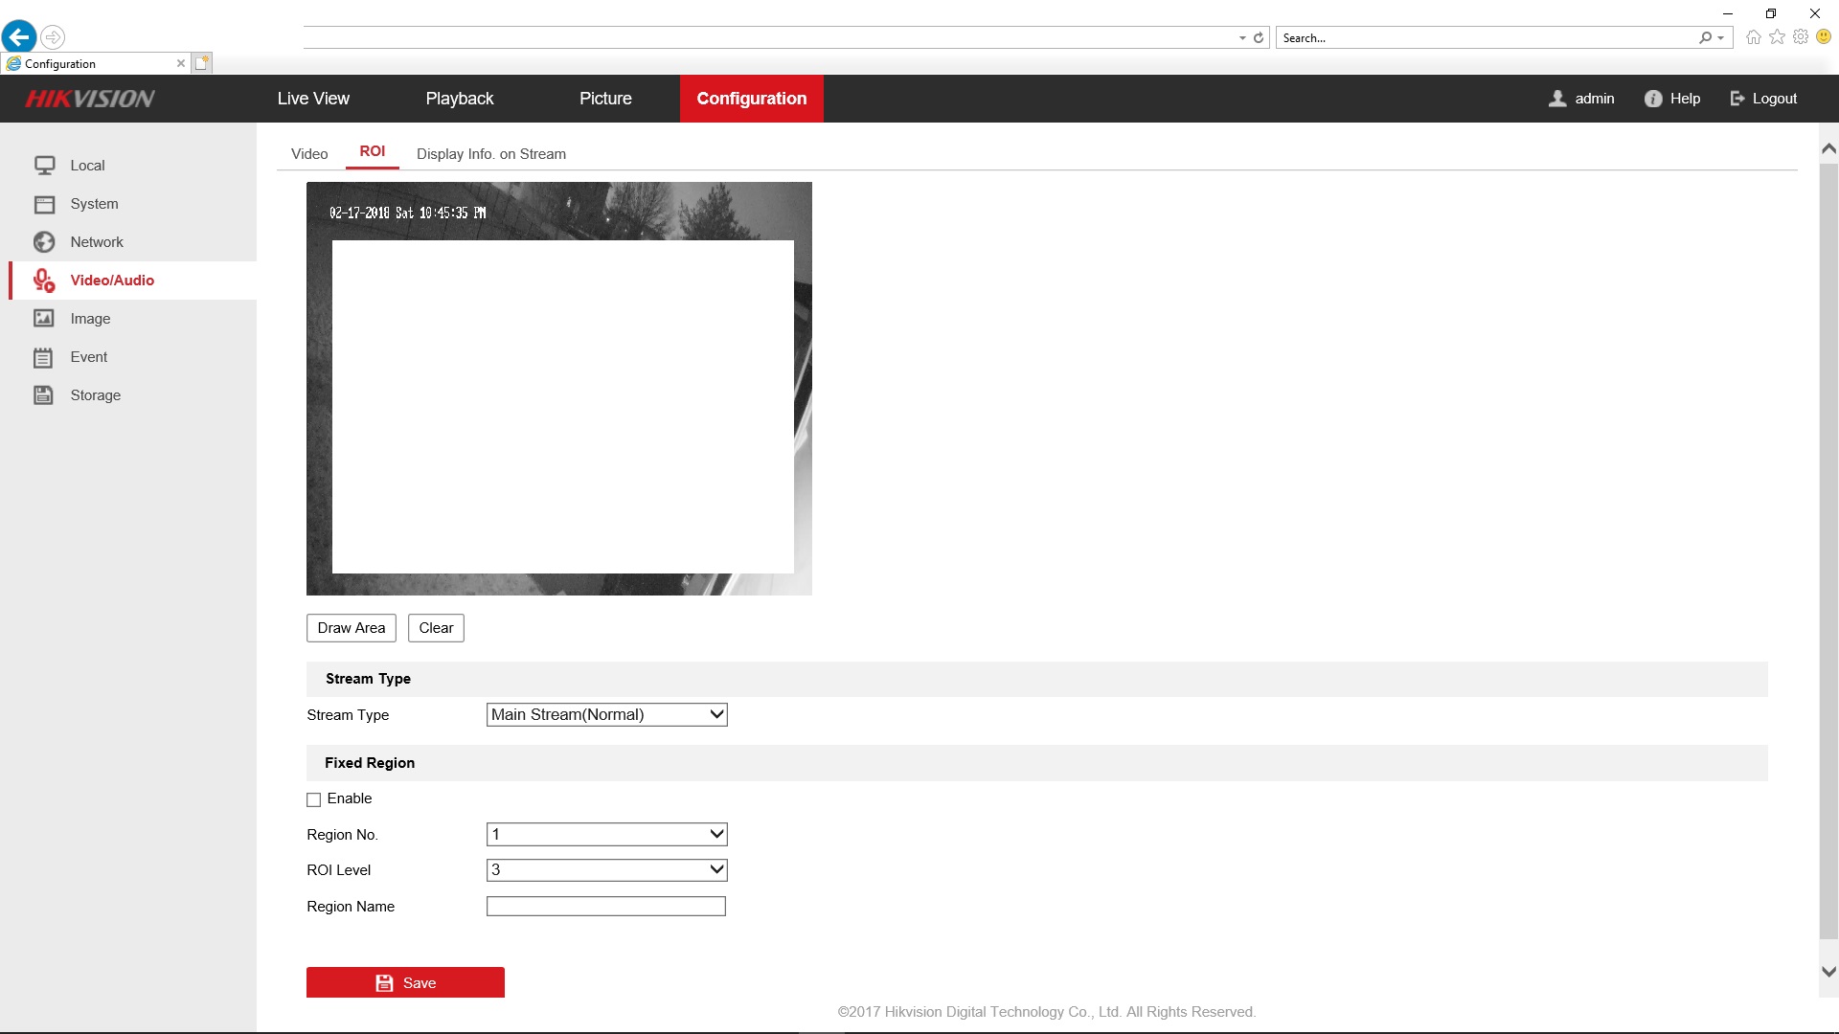Switch to the Video tab
The image size is (1839, 1034).
coord(309,154)
